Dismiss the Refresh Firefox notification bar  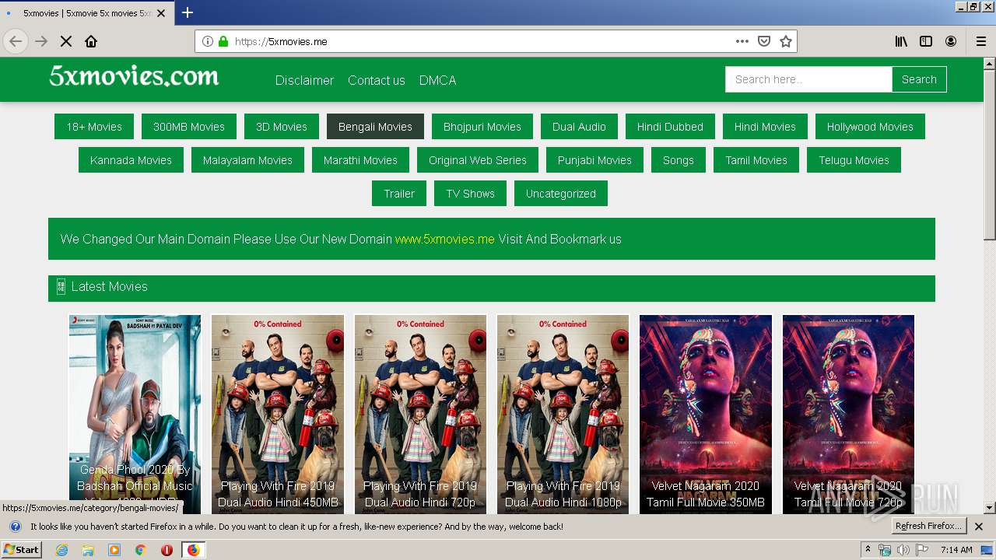(x=979, y=527)
